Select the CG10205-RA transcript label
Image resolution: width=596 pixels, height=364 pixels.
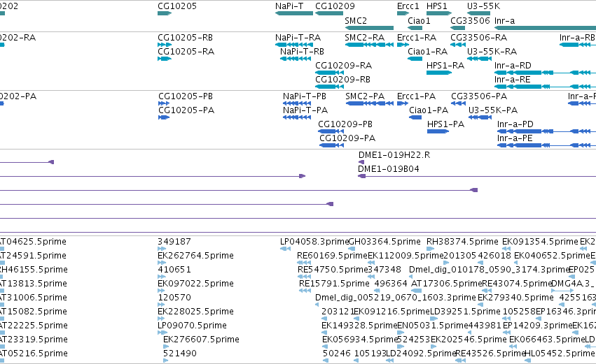186,52
